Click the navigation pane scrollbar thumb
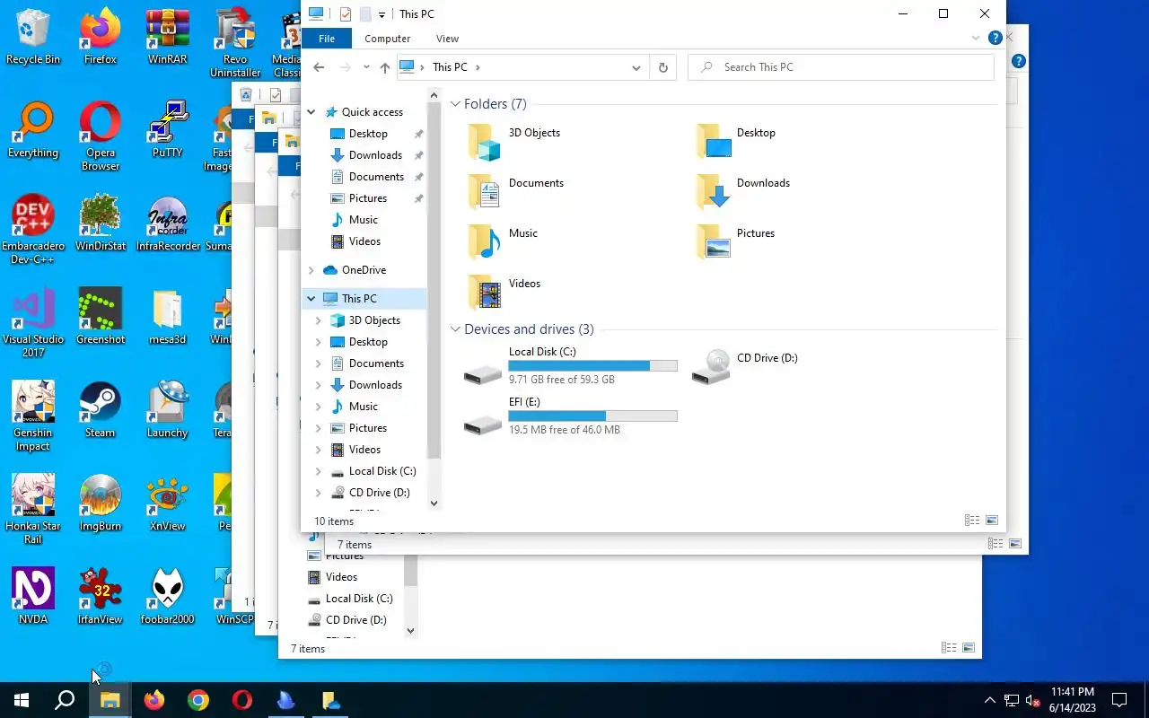 pos(434,282)
